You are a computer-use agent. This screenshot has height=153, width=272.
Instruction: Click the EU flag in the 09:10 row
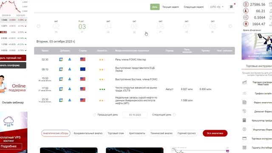[x=83, y=69]
